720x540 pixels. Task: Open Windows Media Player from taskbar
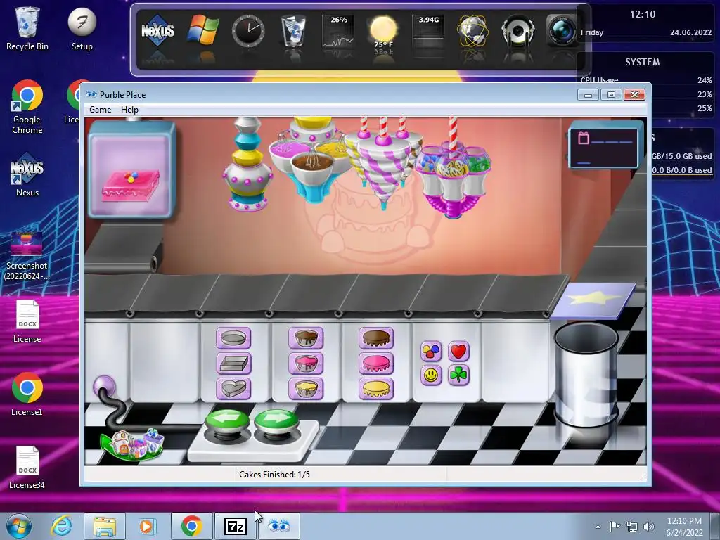[148, 526]
